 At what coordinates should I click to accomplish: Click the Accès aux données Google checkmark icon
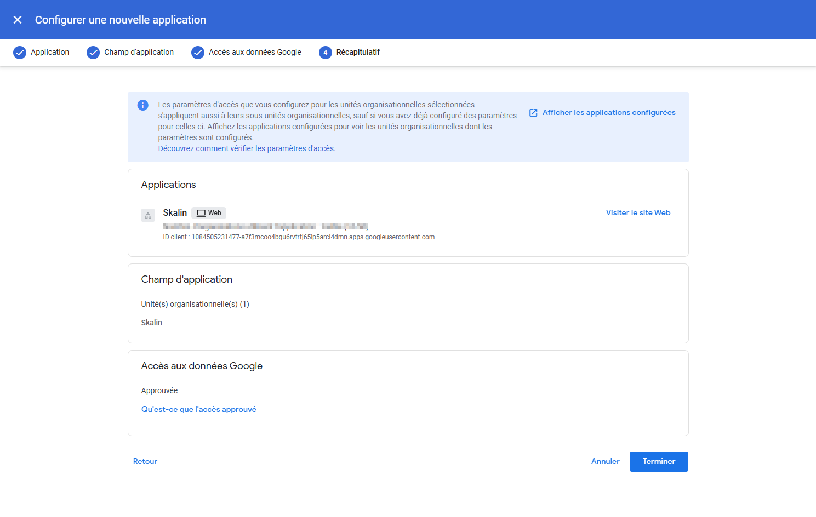[198, 53]
